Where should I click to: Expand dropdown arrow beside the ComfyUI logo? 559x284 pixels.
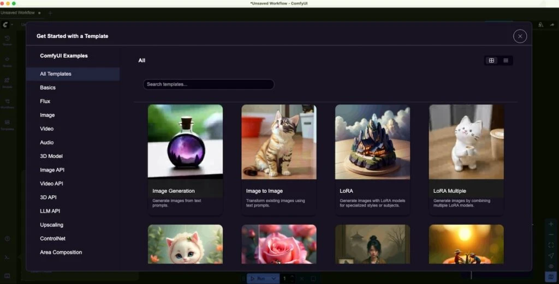tap(12, 25)
